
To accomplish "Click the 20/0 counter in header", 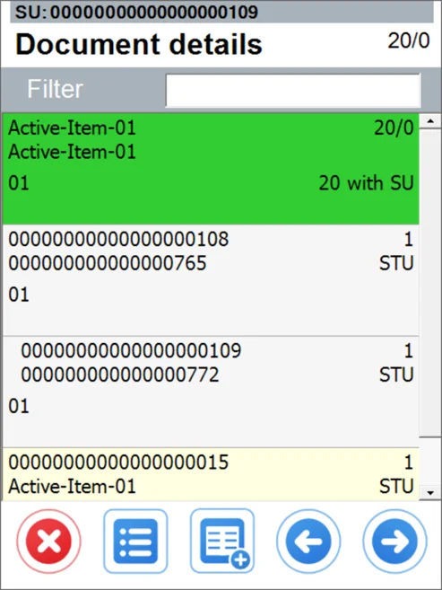I will click(409, 40).
